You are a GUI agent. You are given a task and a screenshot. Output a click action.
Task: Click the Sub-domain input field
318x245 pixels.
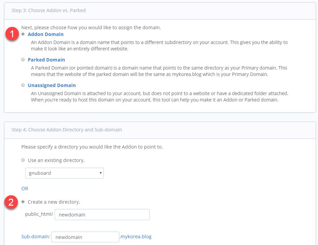tap(85, 237)
